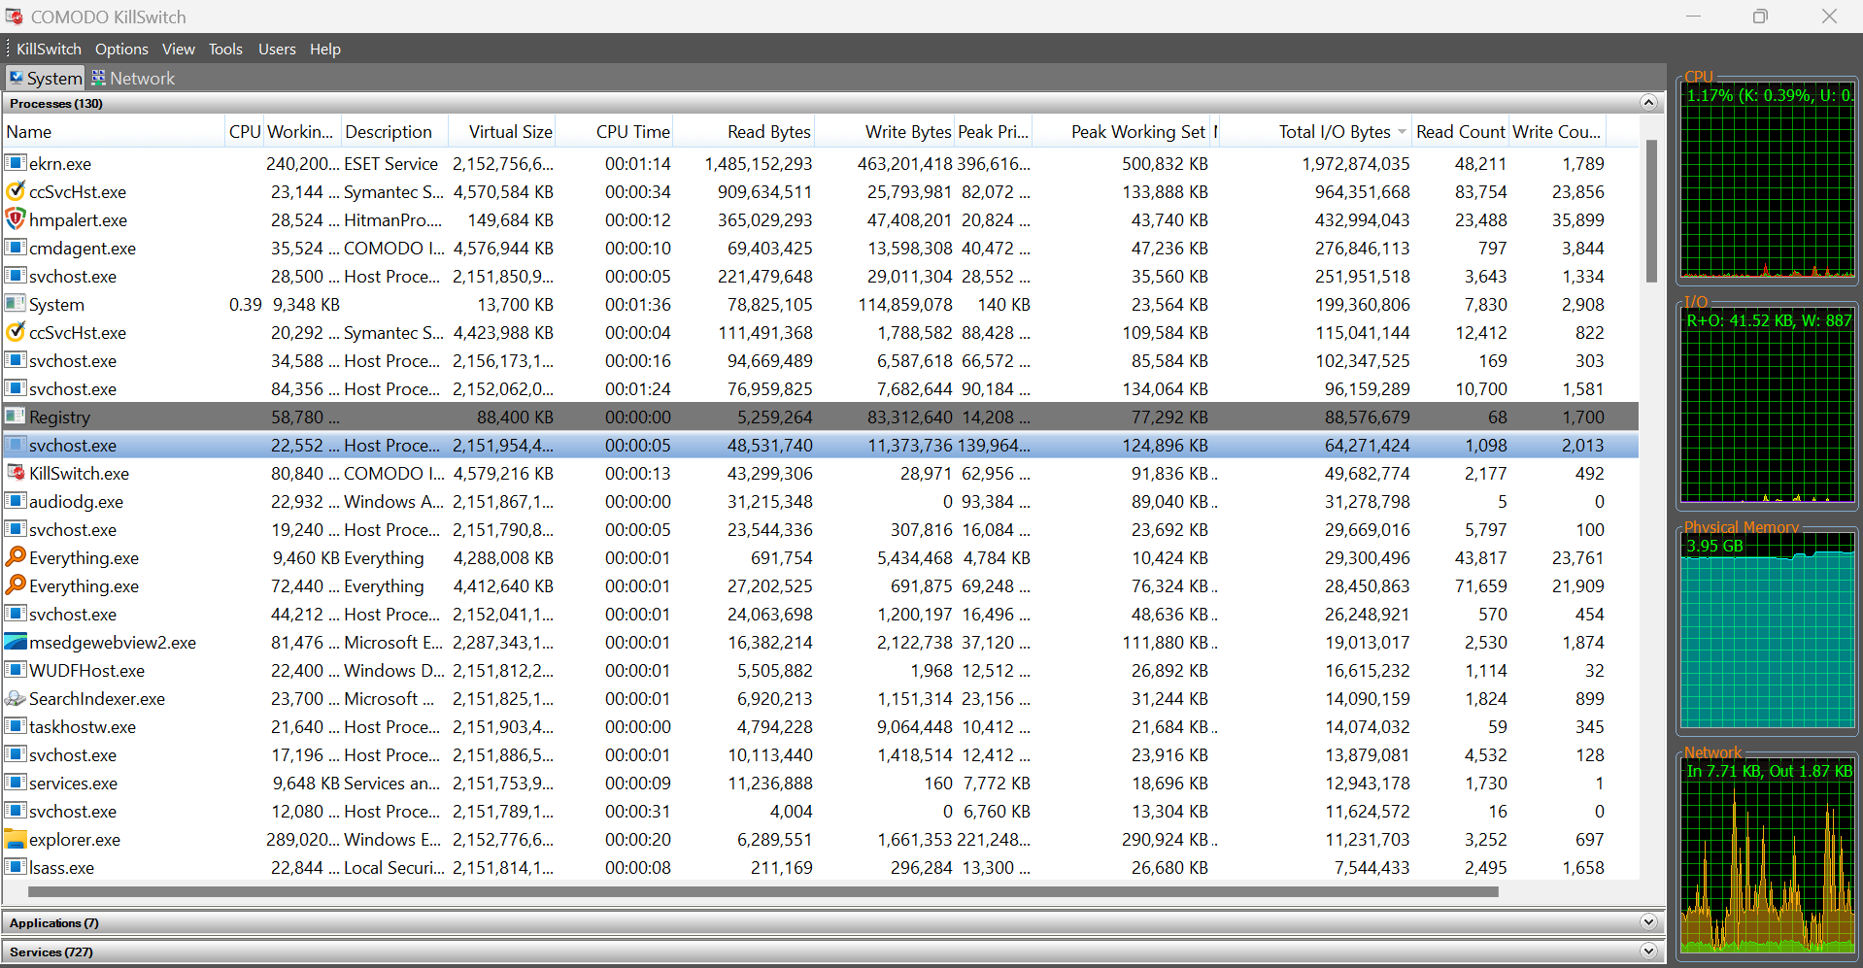Screen dimensions: 1863x968
Task: Select the svchost.exe row with CPU time 00:01:24
Action: click(x=821, y=388)
